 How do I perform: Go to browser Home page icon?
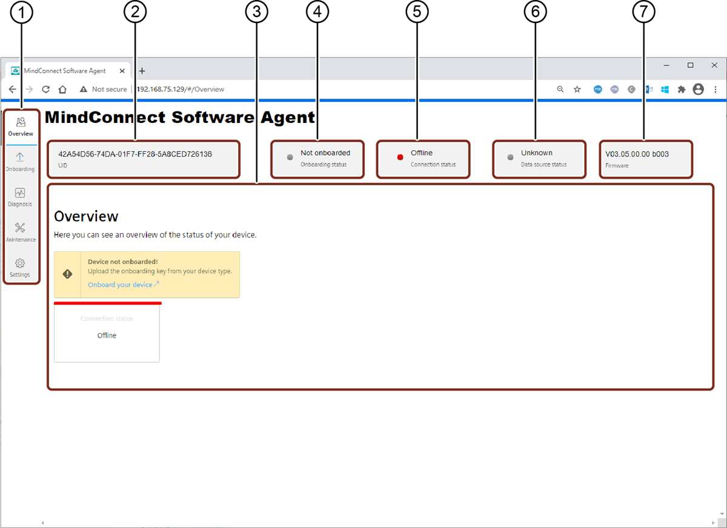point(62,89)
